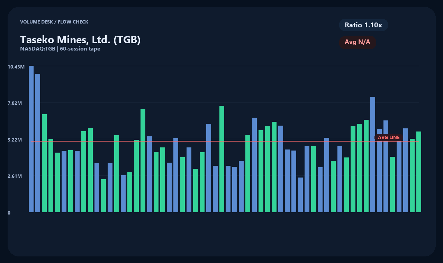Viewport: 443px width, 263px height.
Task: Click the NASDAQ:TGB 60-session tape subtitle
Action: [x=60, y=49]
